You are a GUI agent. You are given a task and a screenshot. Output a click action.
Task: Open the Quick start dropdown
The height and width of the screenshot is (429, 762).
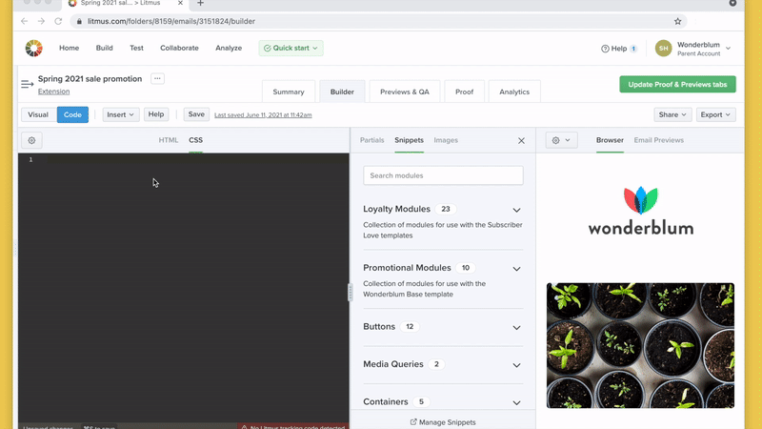pyautogui.click(x=291, y=49)
